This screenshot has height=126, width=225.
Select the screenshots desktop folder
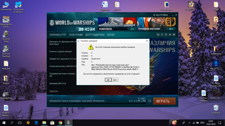[216, 51]
